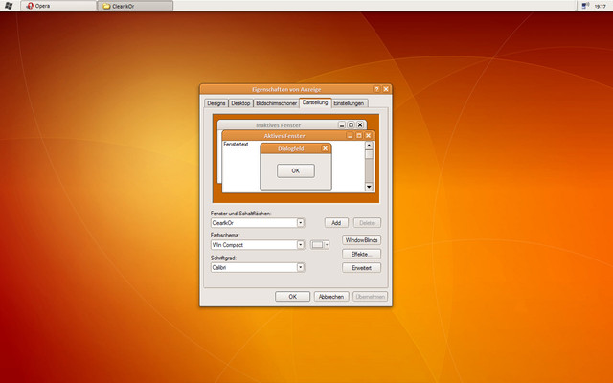The width and height of the screenshot is (613, 383).
Task: Open the Bildschirmschoner tab
Action: [x=277, y=103]
